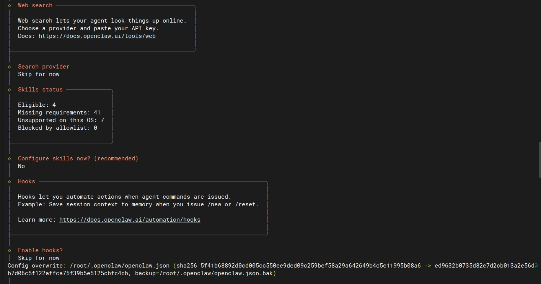Click the 'Web search' section heading
Image resolution: width=541 pixels, height=284 pixels.
point(35,5)
